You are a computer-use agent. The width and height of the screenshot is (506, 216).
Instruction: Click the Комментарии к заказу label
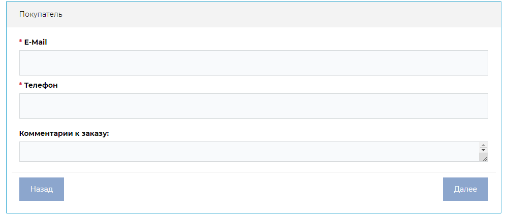[x=64, y=133]
